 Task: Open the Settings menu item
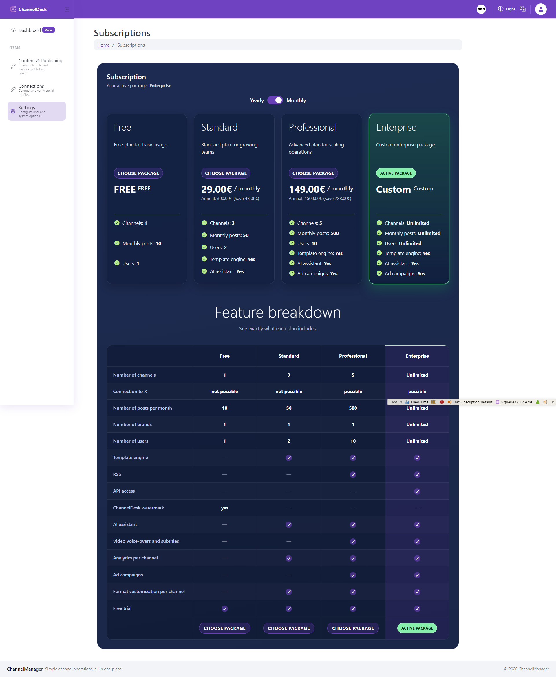click(x=36, y=111)
